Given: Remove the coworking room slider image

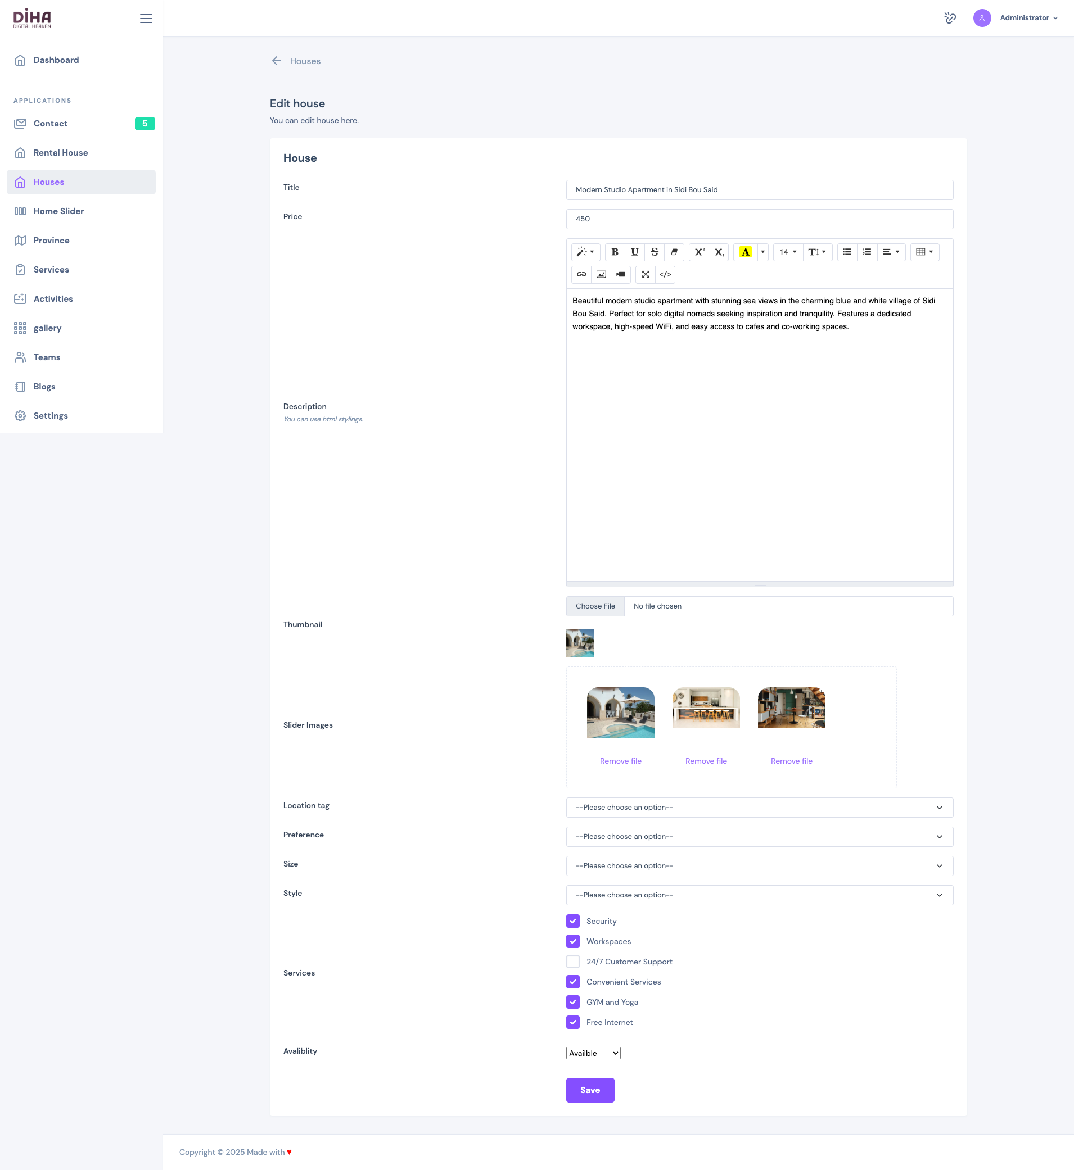Looking at the screenshot, I should [791, 761].
